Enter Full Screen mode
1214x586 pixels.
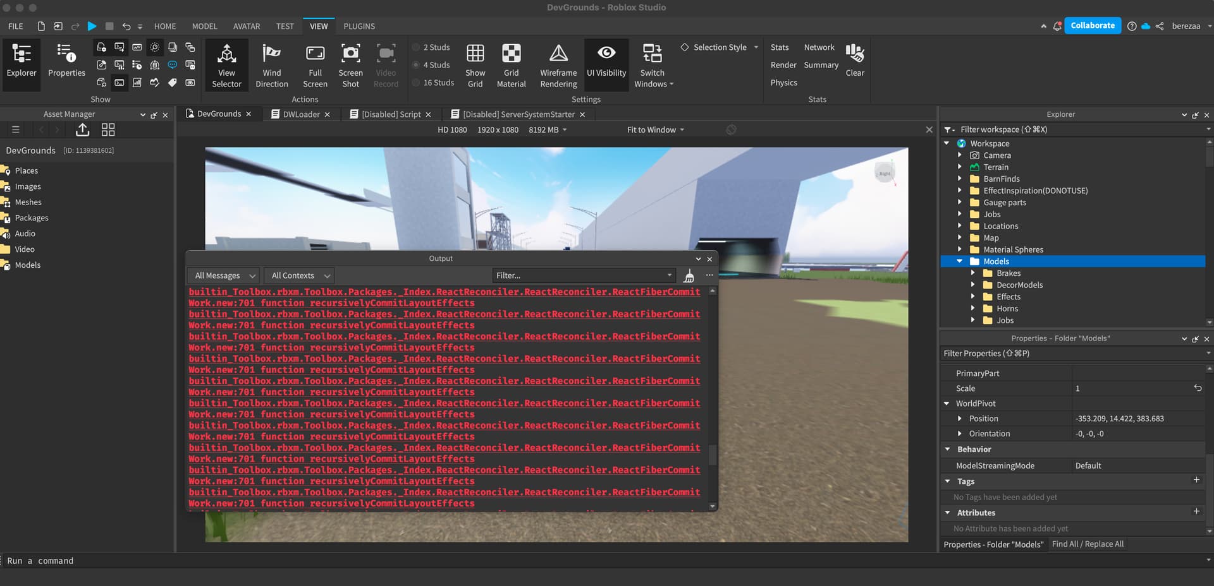point(315,63)
